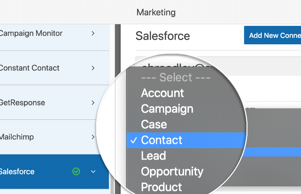Choose Lead from the object dropdown
Screen dimensions: 301x194
[153, 156]
